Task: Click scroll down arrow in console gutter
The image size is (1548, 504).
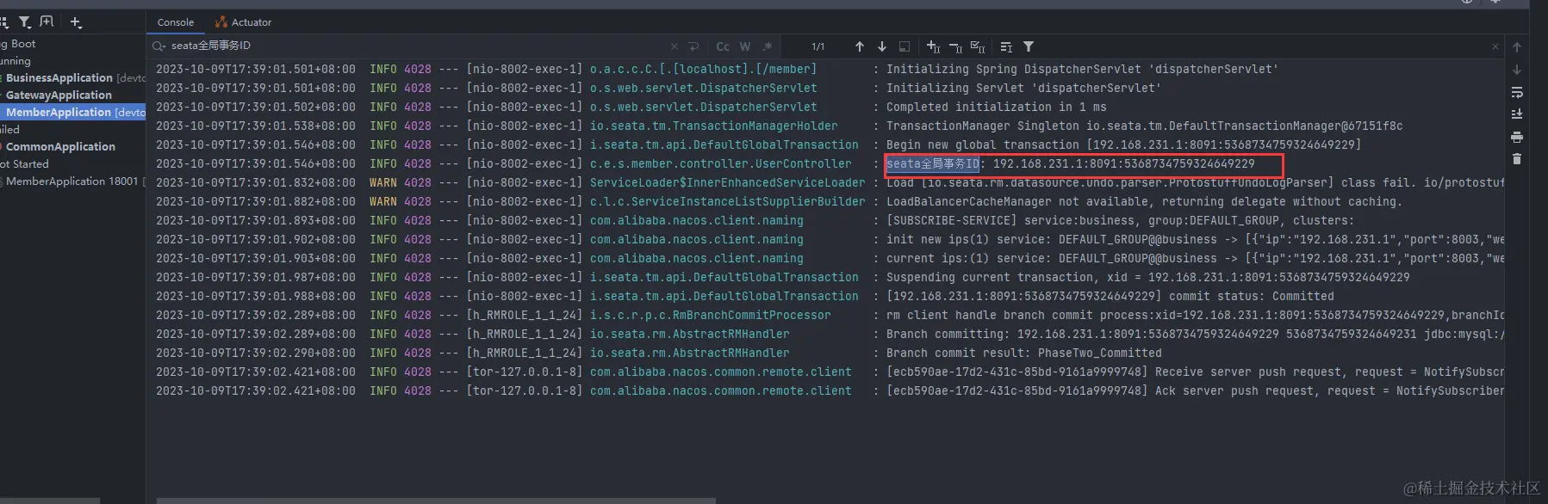Action: tap(1517, 70)
